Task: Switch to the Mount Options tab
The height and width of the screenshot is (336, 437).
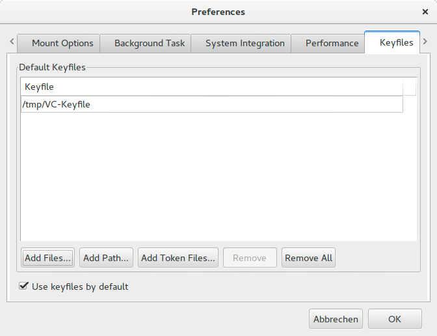Action: click(62, 44)
